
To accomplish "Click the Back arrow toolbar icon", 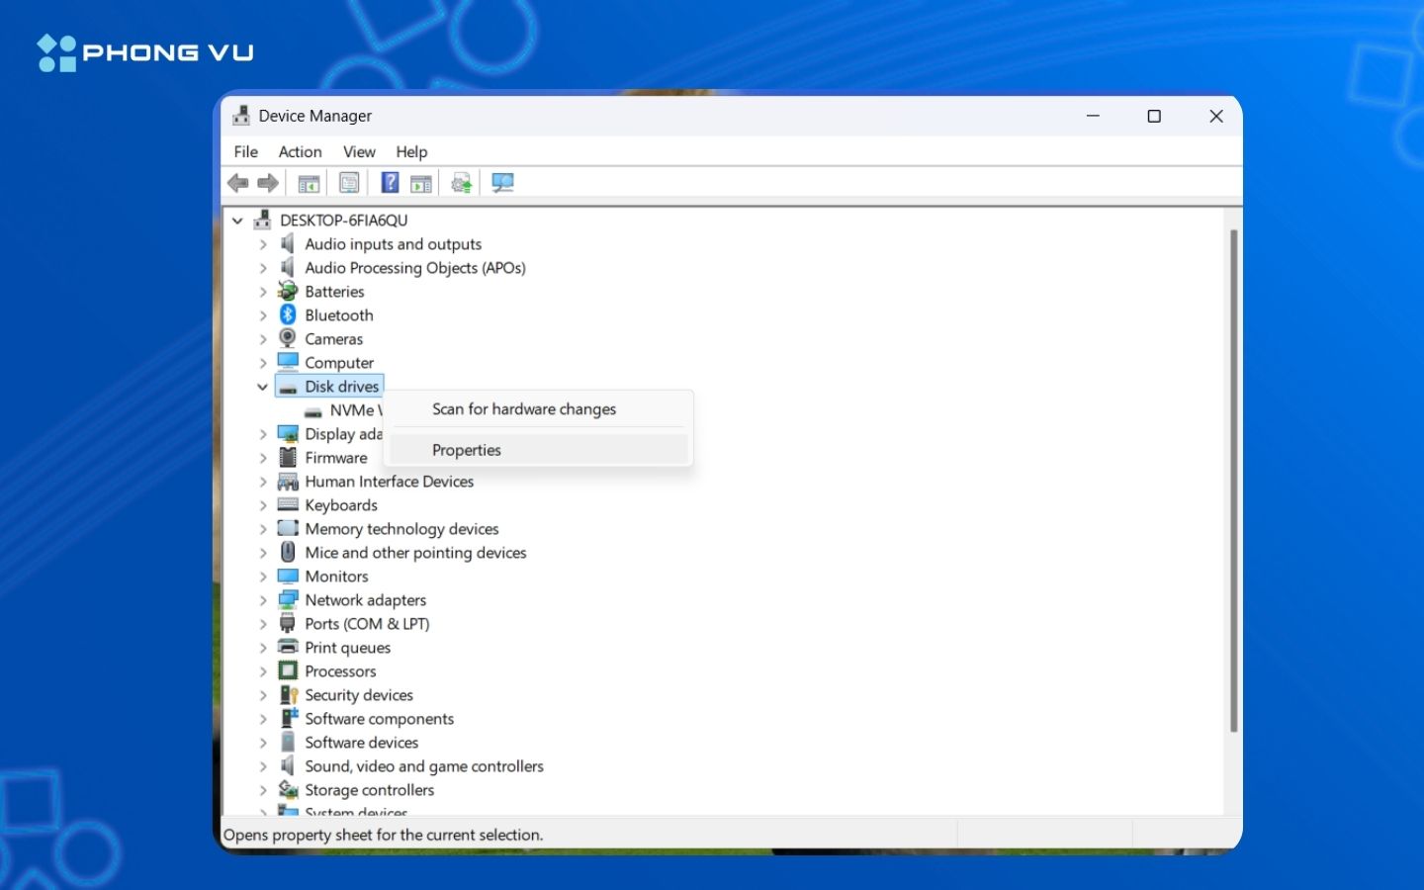I will (238, 183).
